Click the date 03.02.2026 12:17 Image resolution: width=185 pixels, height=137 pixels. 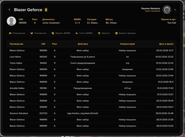(165, 51)
